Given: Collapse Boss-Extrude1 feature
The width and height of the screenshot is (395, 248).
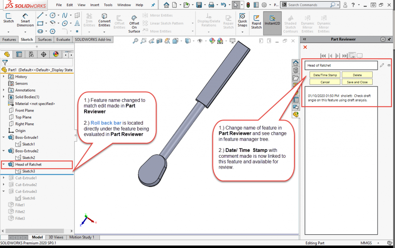Looking at the screenshot, I should point(3,137).
